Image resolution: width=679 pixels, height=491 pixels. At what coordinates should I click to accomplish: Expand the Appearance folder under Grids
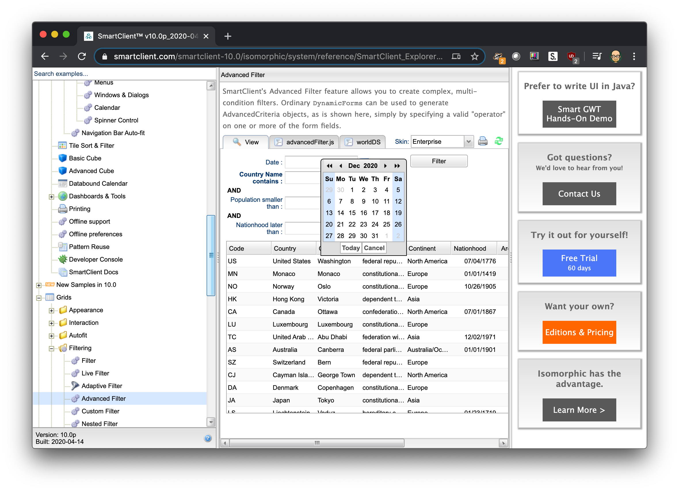[51, 310]
